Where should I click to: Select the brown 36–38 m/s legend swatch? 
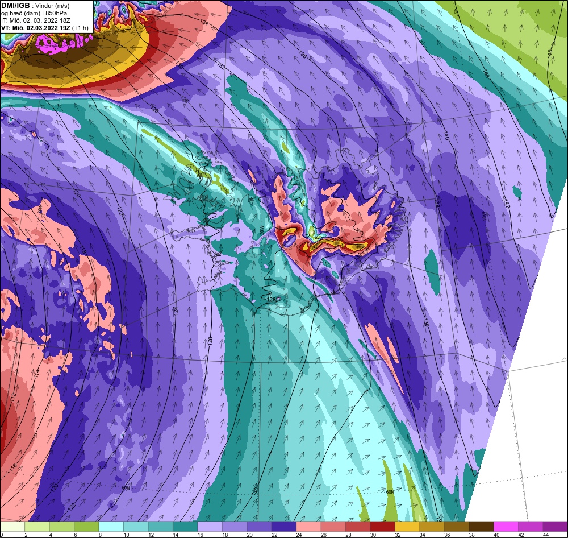(457, 526)
